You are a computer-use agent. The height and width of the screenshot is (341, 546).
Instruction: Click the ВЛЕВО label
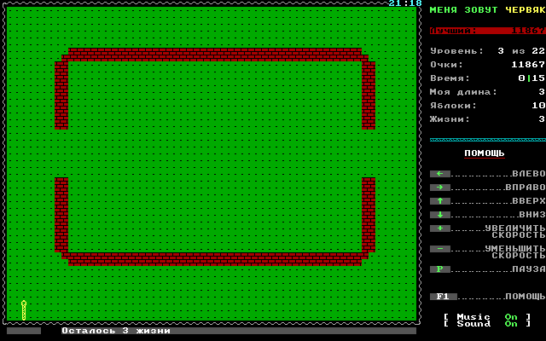coord(529,174)
